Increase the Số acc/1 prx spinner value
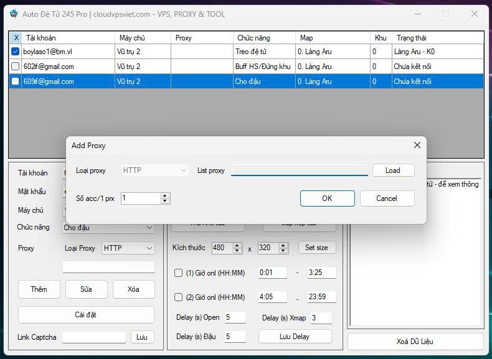492x359 pixels. tap(165, 195)
